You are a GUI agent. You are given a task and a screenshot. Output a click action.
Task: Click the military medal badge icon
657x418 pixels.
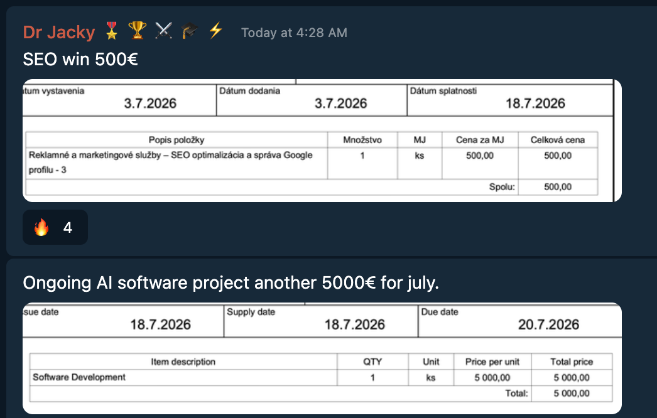tap(112, 31)
